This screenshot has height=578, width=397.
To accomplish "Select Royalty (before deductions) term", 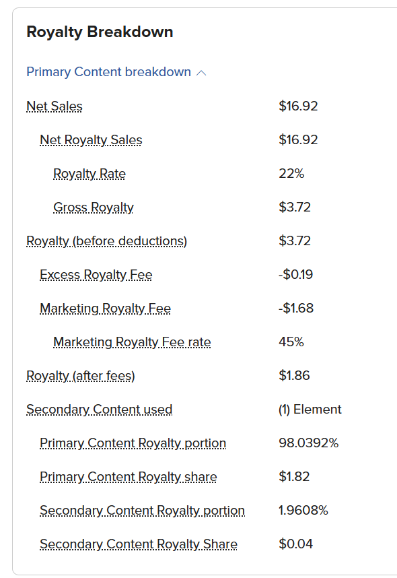I will (x=107, y=241).
